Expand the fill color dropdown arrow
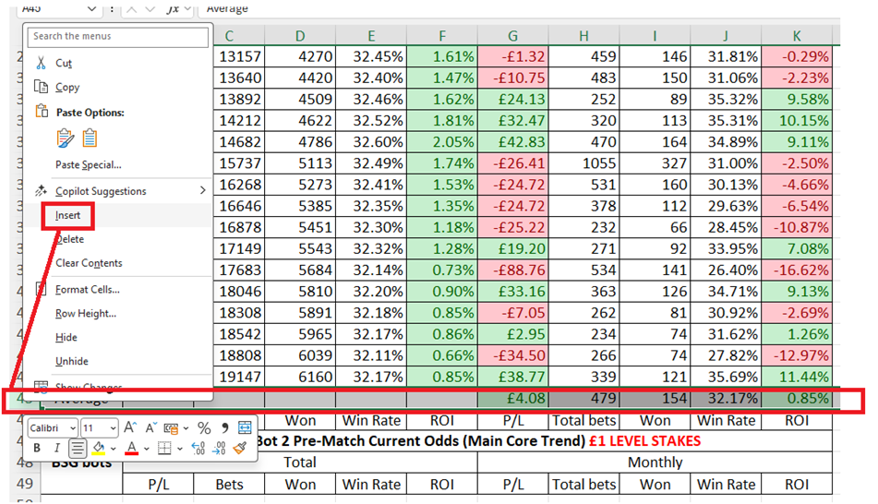 (114, 449)
